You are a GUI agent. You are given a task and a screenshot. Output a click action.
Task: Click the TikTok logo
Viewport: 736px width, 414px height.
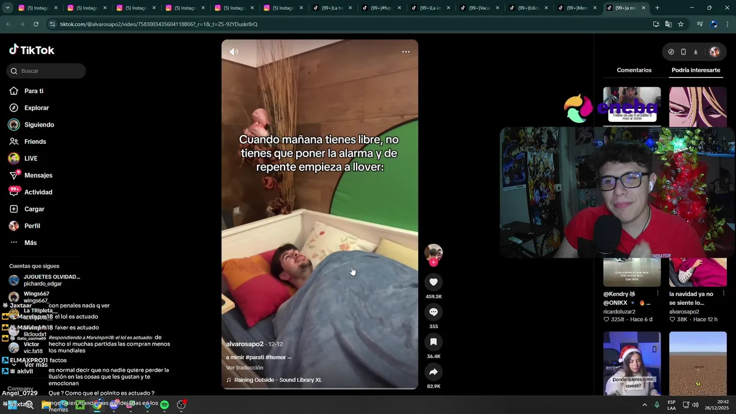pyautogui.click(x=32, y=50)
